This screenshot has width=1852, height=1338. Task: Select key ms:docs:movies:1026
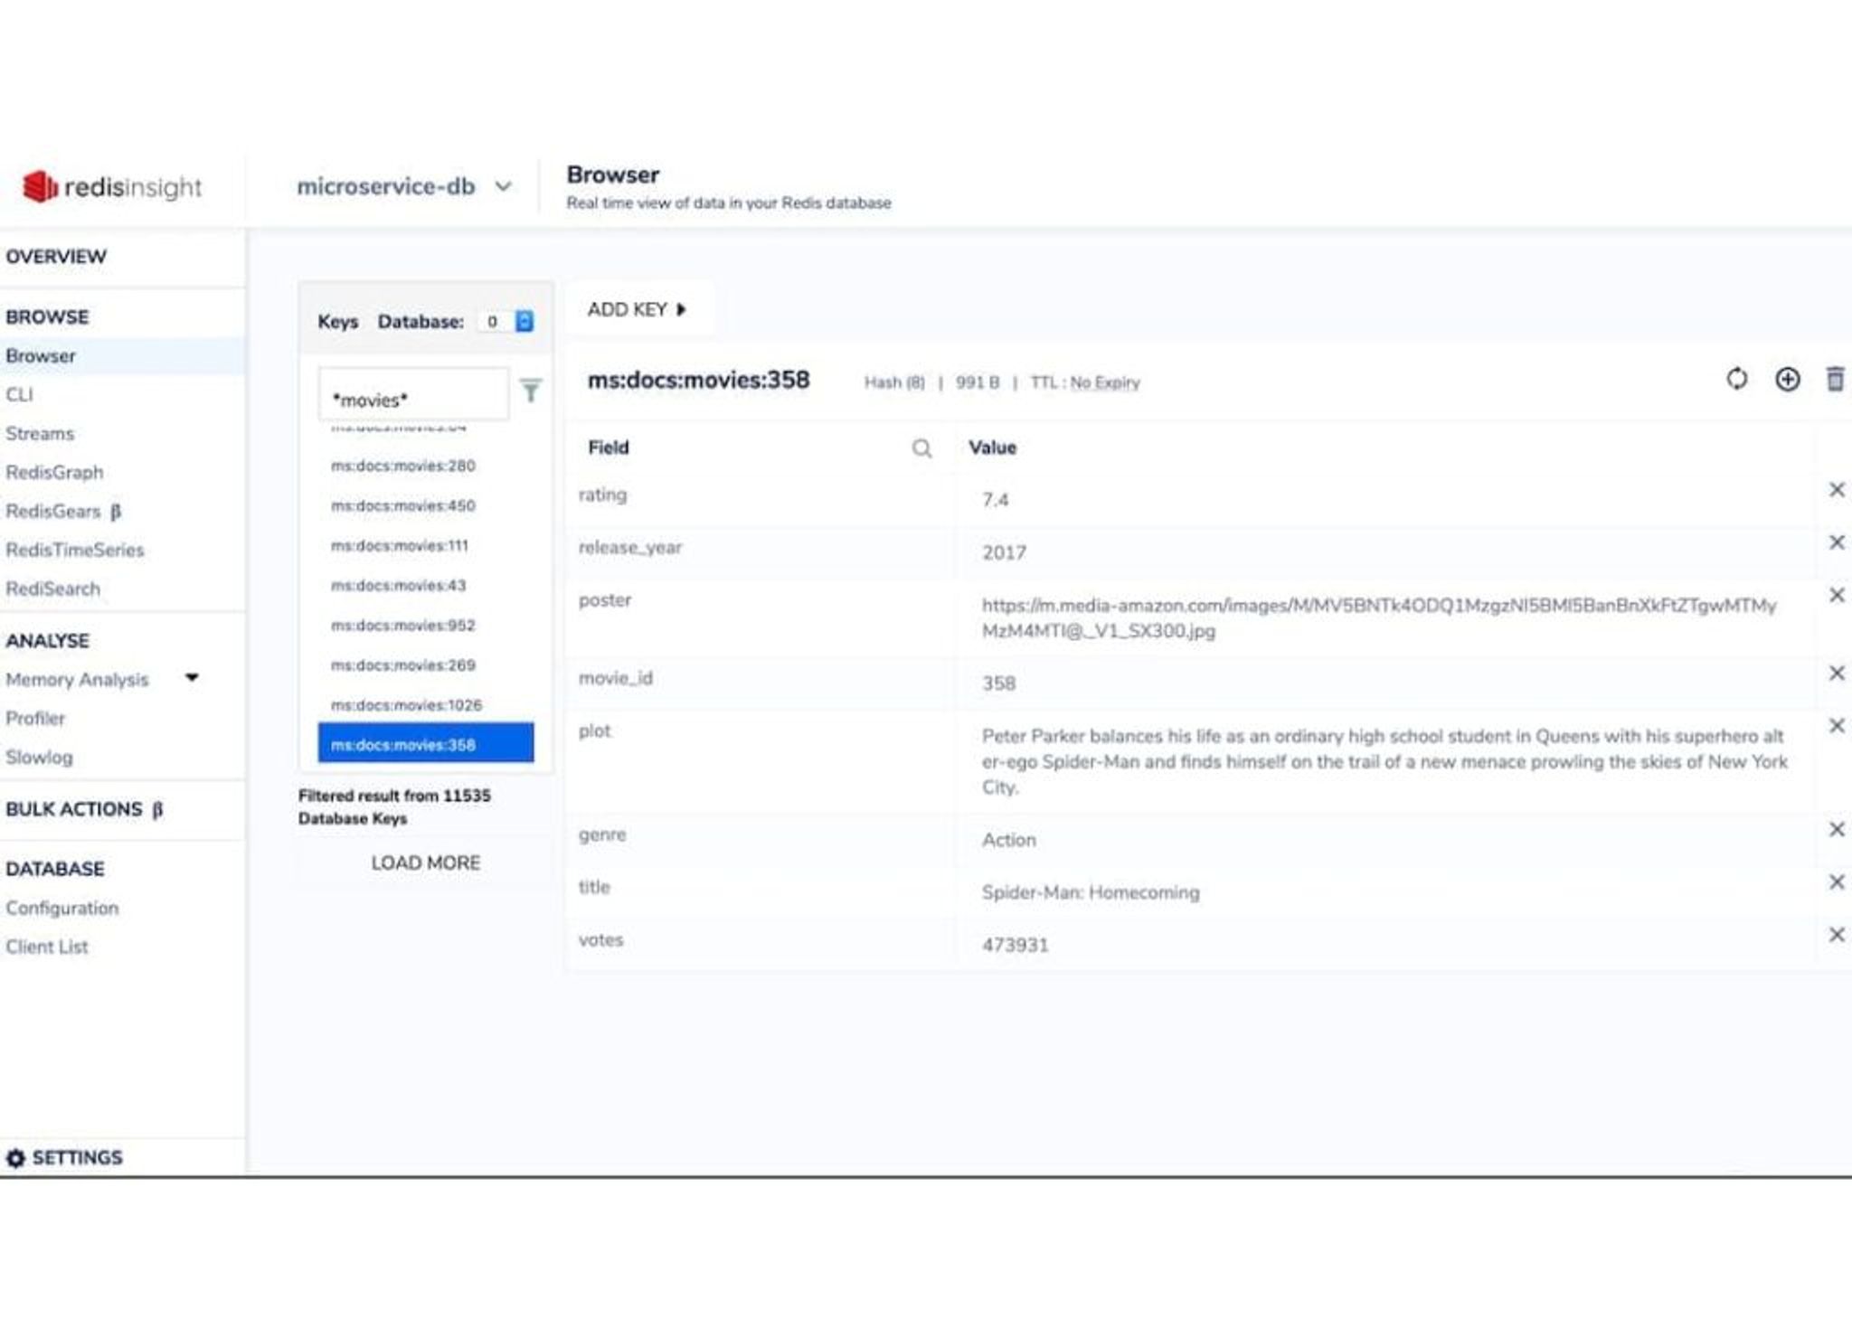click(406, 705)
